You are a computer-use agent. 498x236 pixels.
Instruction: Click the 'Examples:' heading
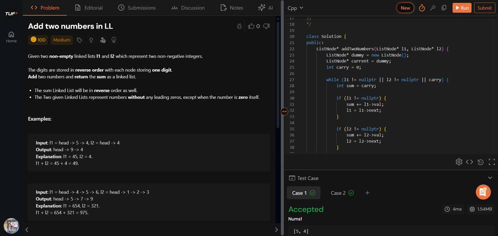click(40, 119)
